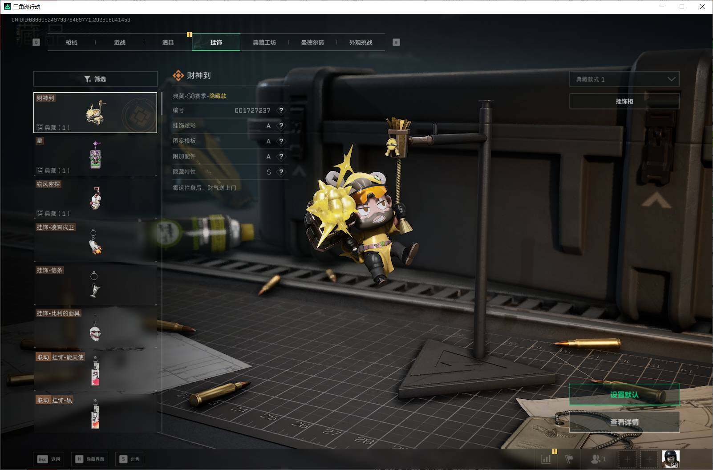This screenshot has height=470, width=713.
Task: Open the 曼德尔砖 tab
Action: (x=312, y=42)
